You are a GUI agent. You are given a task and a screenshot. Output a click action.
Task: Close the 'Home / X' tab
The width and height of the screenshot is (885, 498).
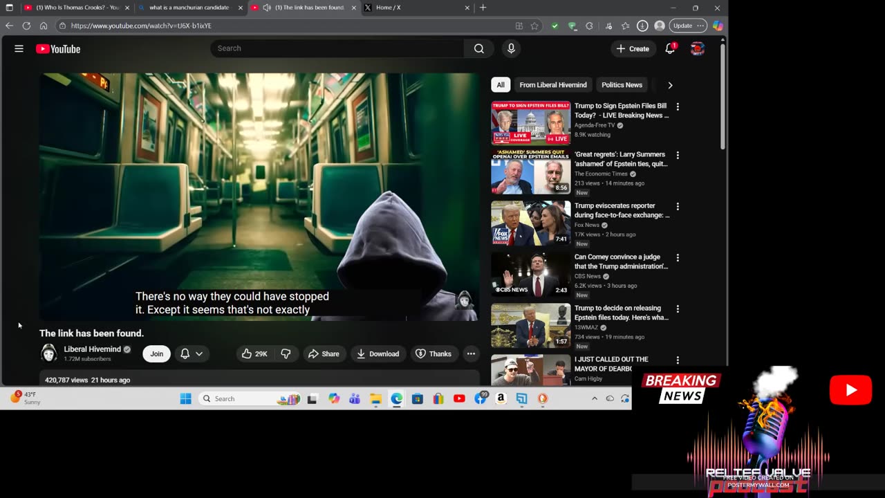coord(467,8)
